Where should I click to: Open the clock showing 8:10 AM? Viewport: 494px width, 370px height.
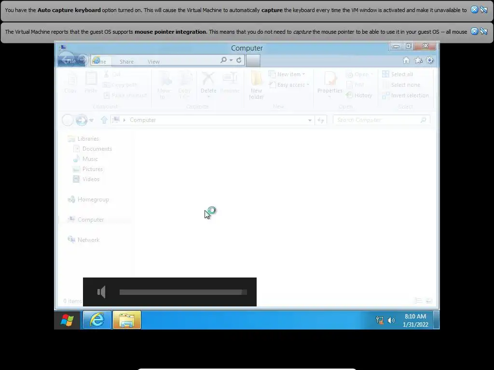415,320
